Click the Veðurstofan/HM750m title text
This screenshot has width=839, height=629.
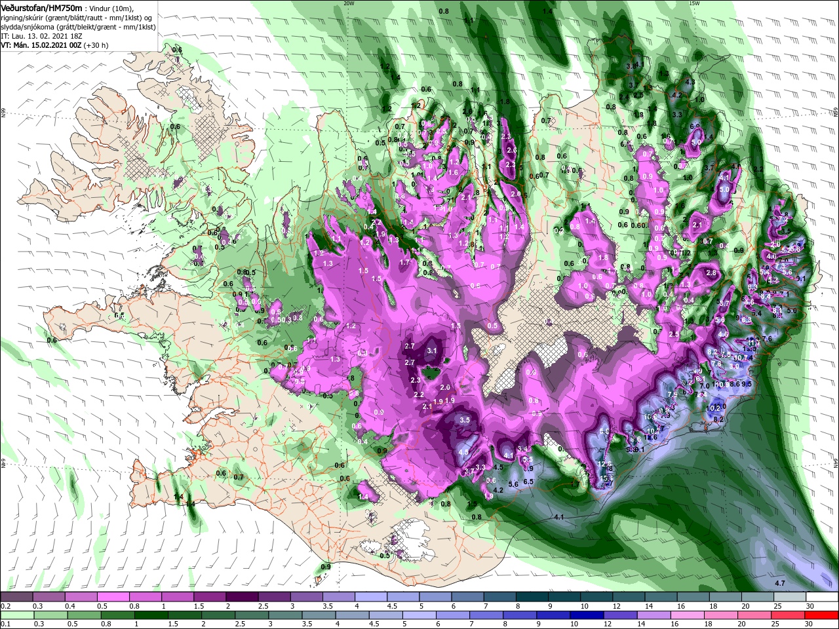pos(41,8)
